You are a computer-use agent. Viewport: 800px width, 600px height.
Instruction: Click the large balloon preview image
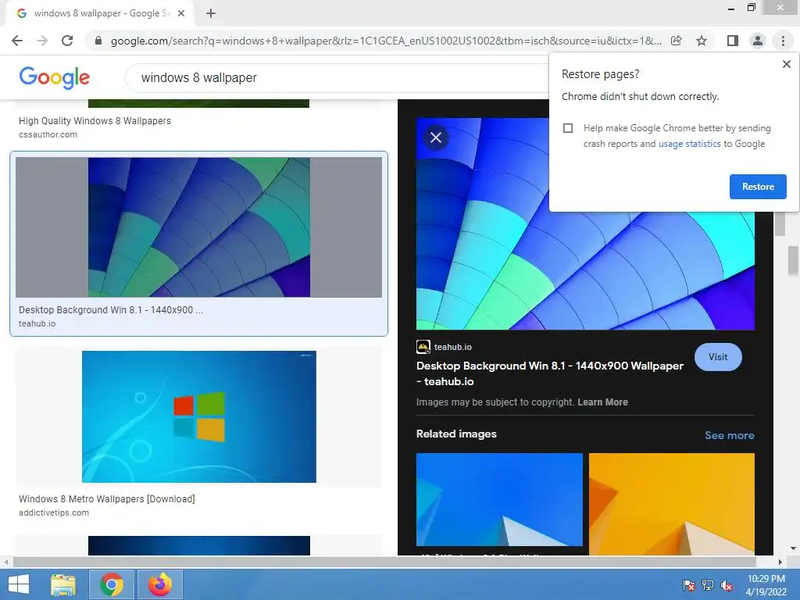pos(585,223)
